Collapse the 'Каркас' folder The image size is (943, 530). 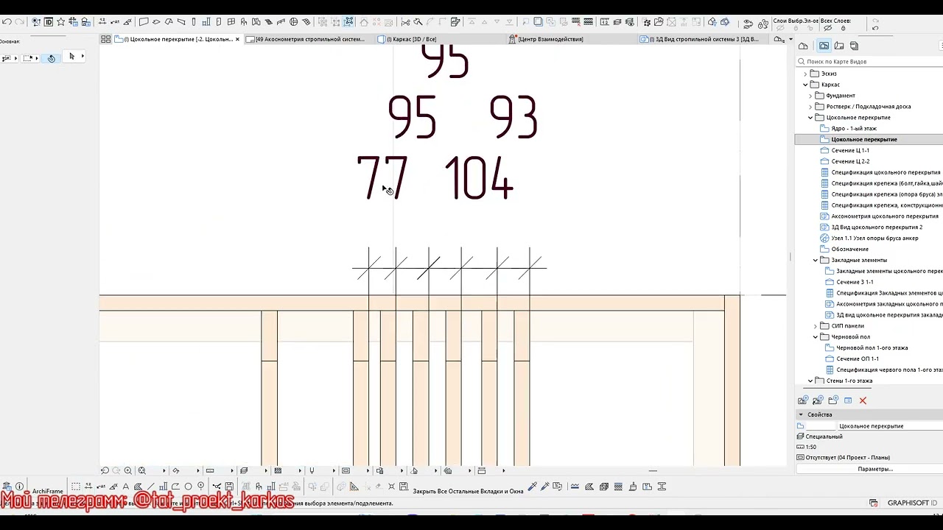pyautogui.click(x=806, y=85)
